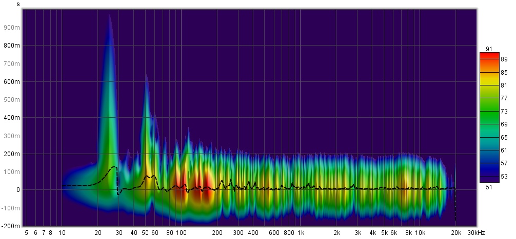Click the -100m label on time axis

coord(11,208)
